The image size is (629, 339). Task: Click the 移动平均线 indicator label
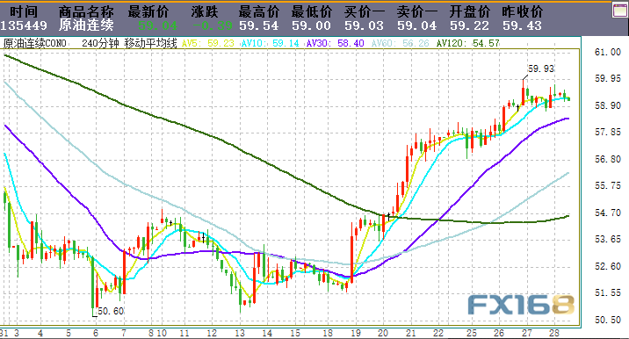(150, 43)
